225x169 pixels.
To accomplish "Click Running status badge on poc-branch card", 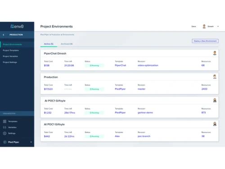I will tap(94, 137).
